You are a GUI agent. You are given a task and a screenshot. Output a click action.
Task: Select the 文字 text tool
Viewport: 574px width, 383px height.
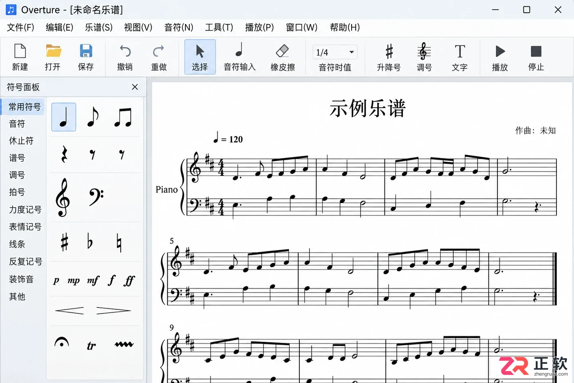[460, 57]
